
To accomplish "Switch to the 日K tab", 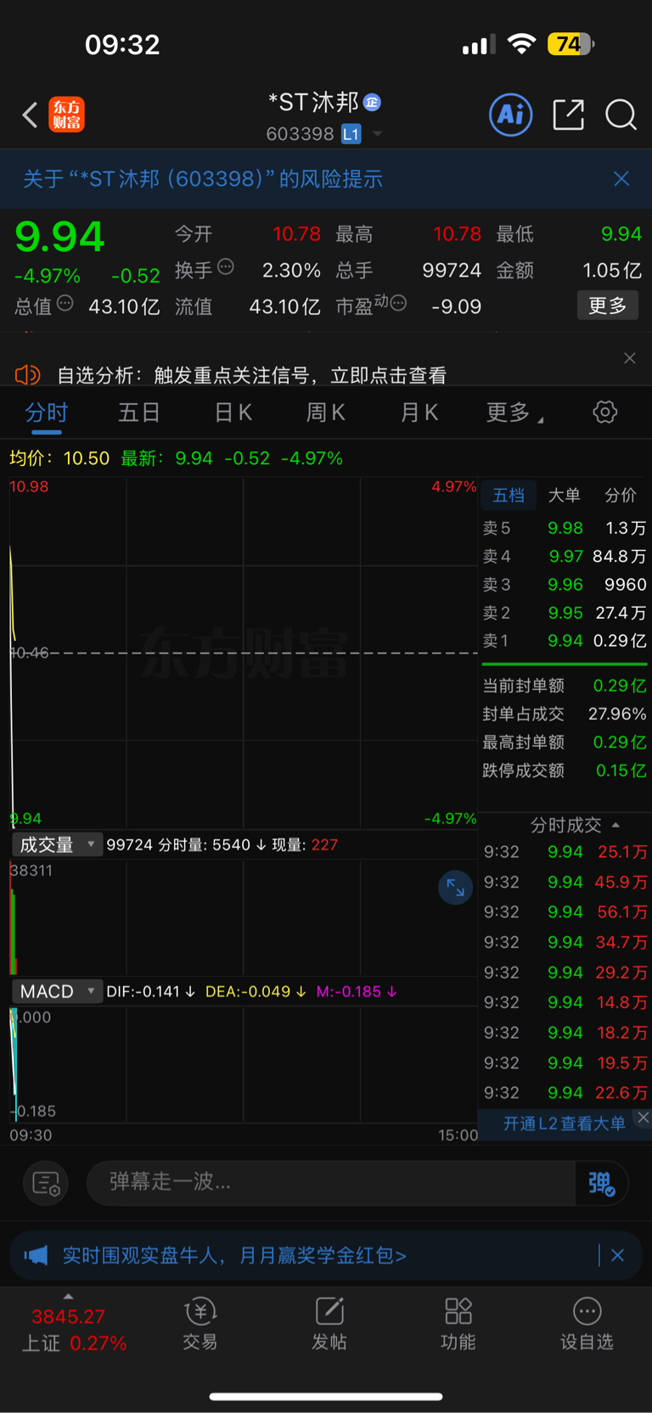I will pos(233,412).
